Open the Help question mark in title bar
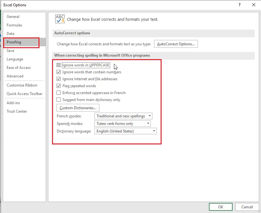Viewport: 261px width, 213px height. pyautogui.click(x=239, y=5)
